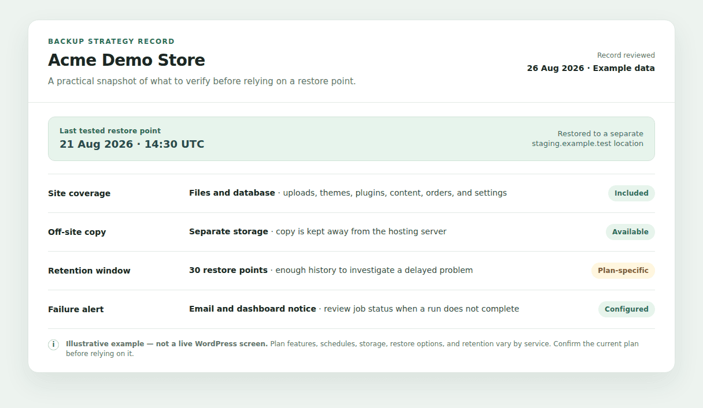
Task: Click the Record reviewed label
Action: pos(626,55)
